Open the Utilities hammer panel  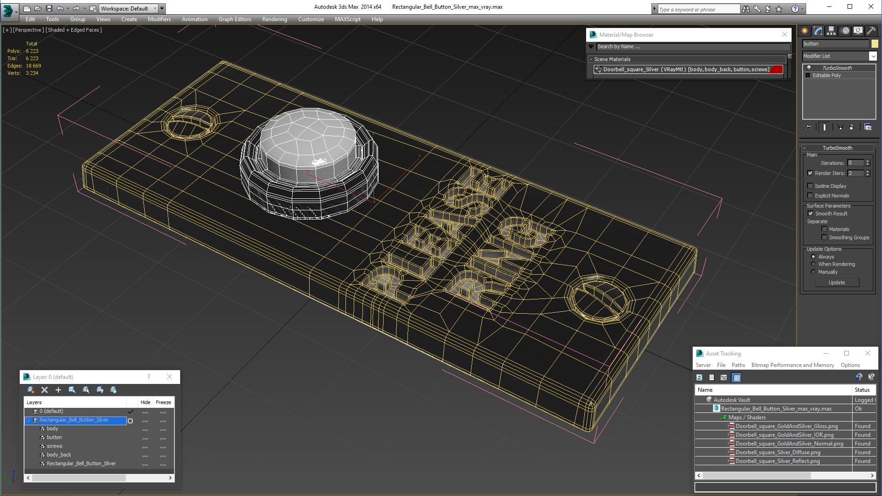click(x=871, y=31)
